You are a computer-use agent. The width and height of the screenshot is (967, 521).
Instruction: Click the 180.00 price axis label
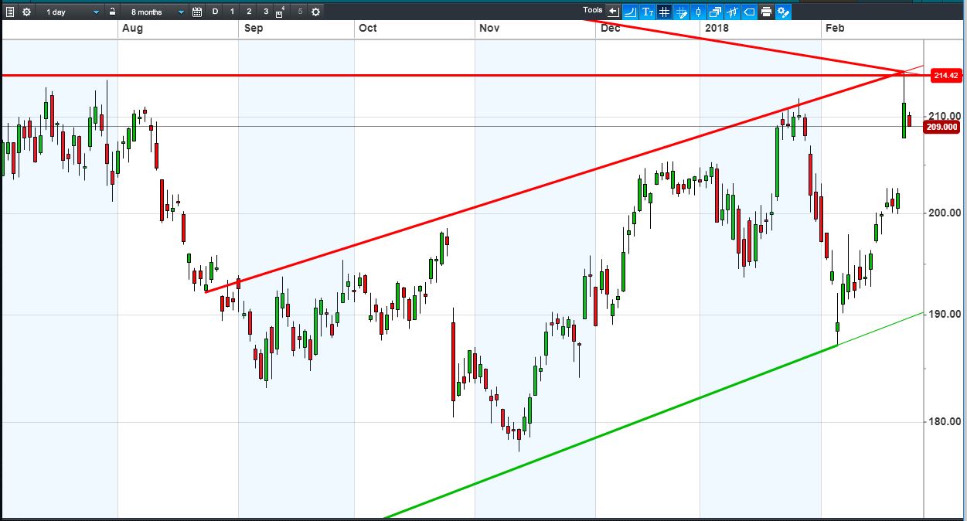click(945, 421)
